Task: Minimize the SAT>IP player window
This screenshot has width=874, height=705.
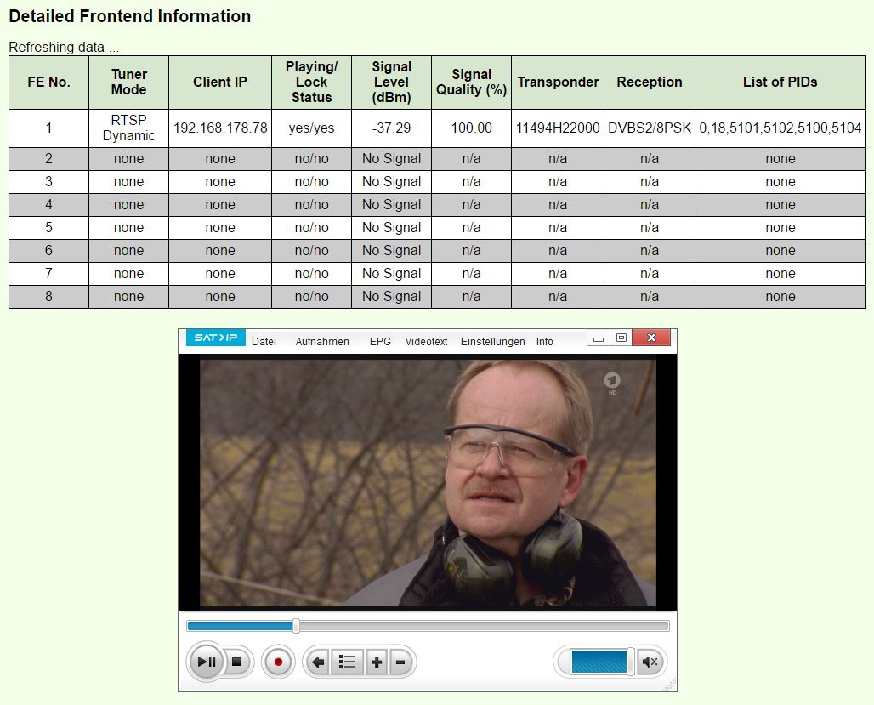Action: [599, 338]
